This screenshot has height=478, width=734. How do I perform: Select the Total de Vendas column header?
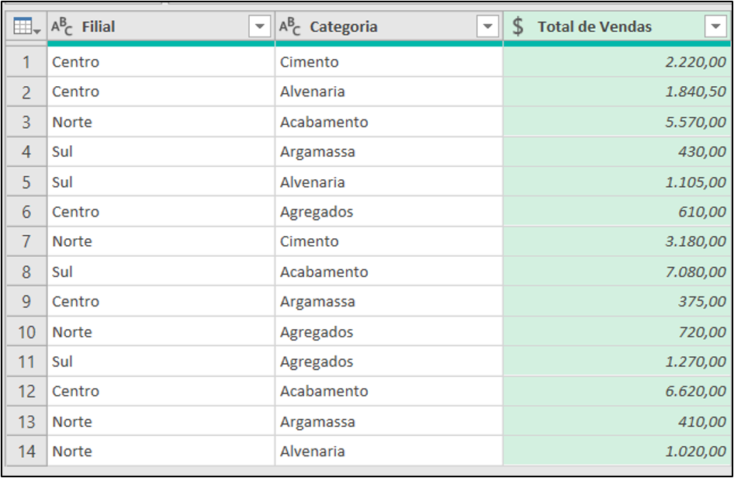[x=617, y=26]
